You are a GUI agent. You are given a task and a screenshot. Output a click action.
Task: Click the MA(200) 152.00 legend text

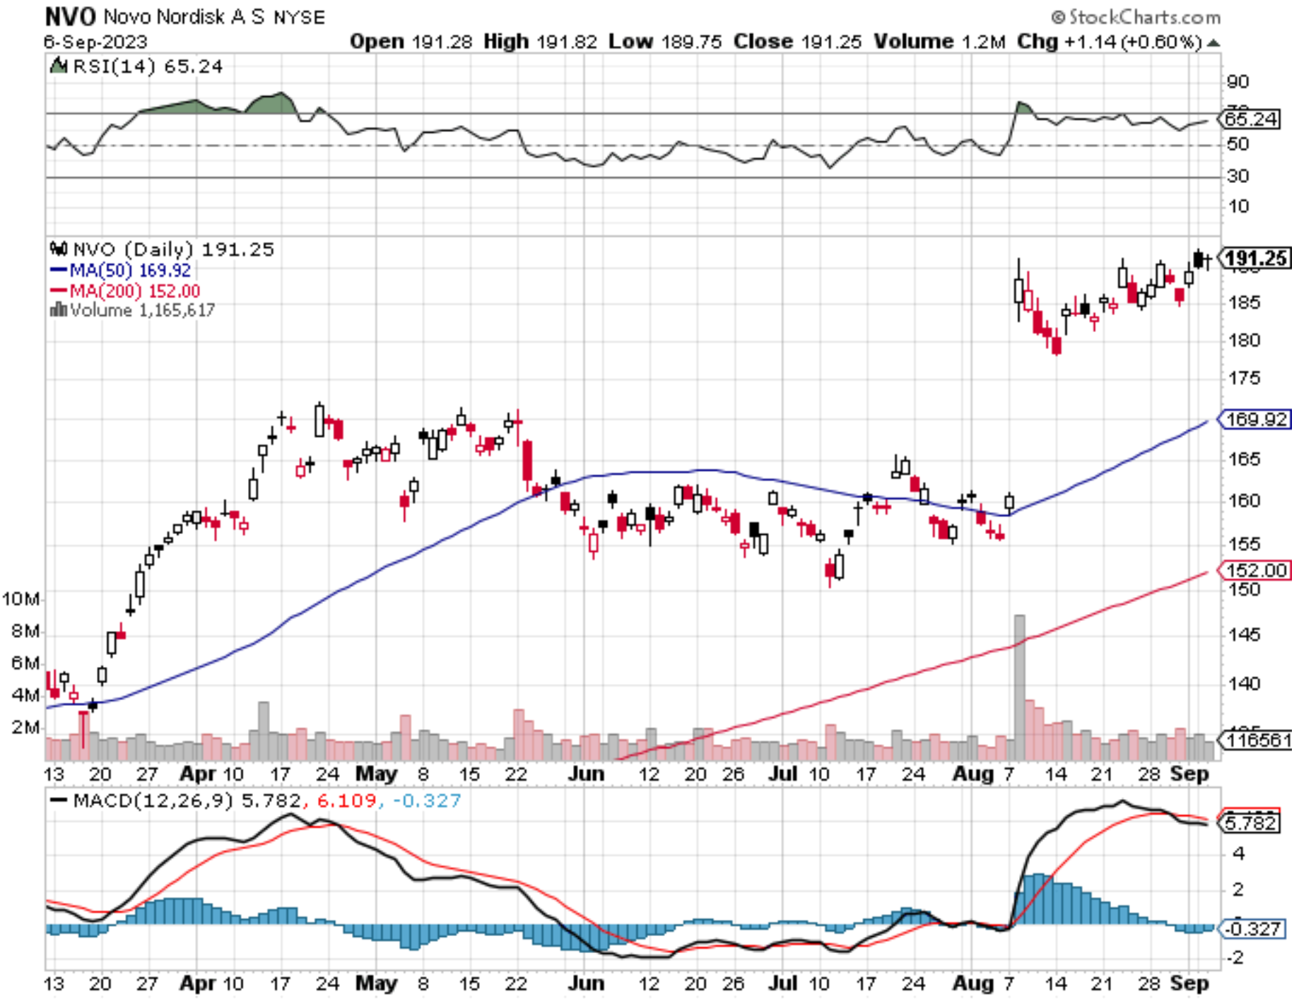[x=135, y=290]
